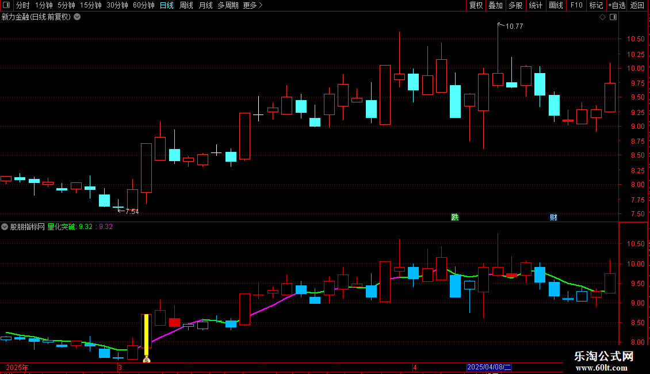Click the 新力金融(日线.前复权) title text
650x374 pixels.
tap(36, 17)
